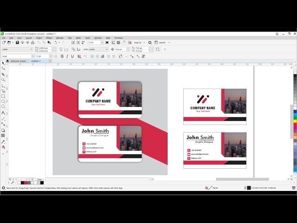Click the Publish to PDF icon
The image size is (297, 223).
point(83,42)
